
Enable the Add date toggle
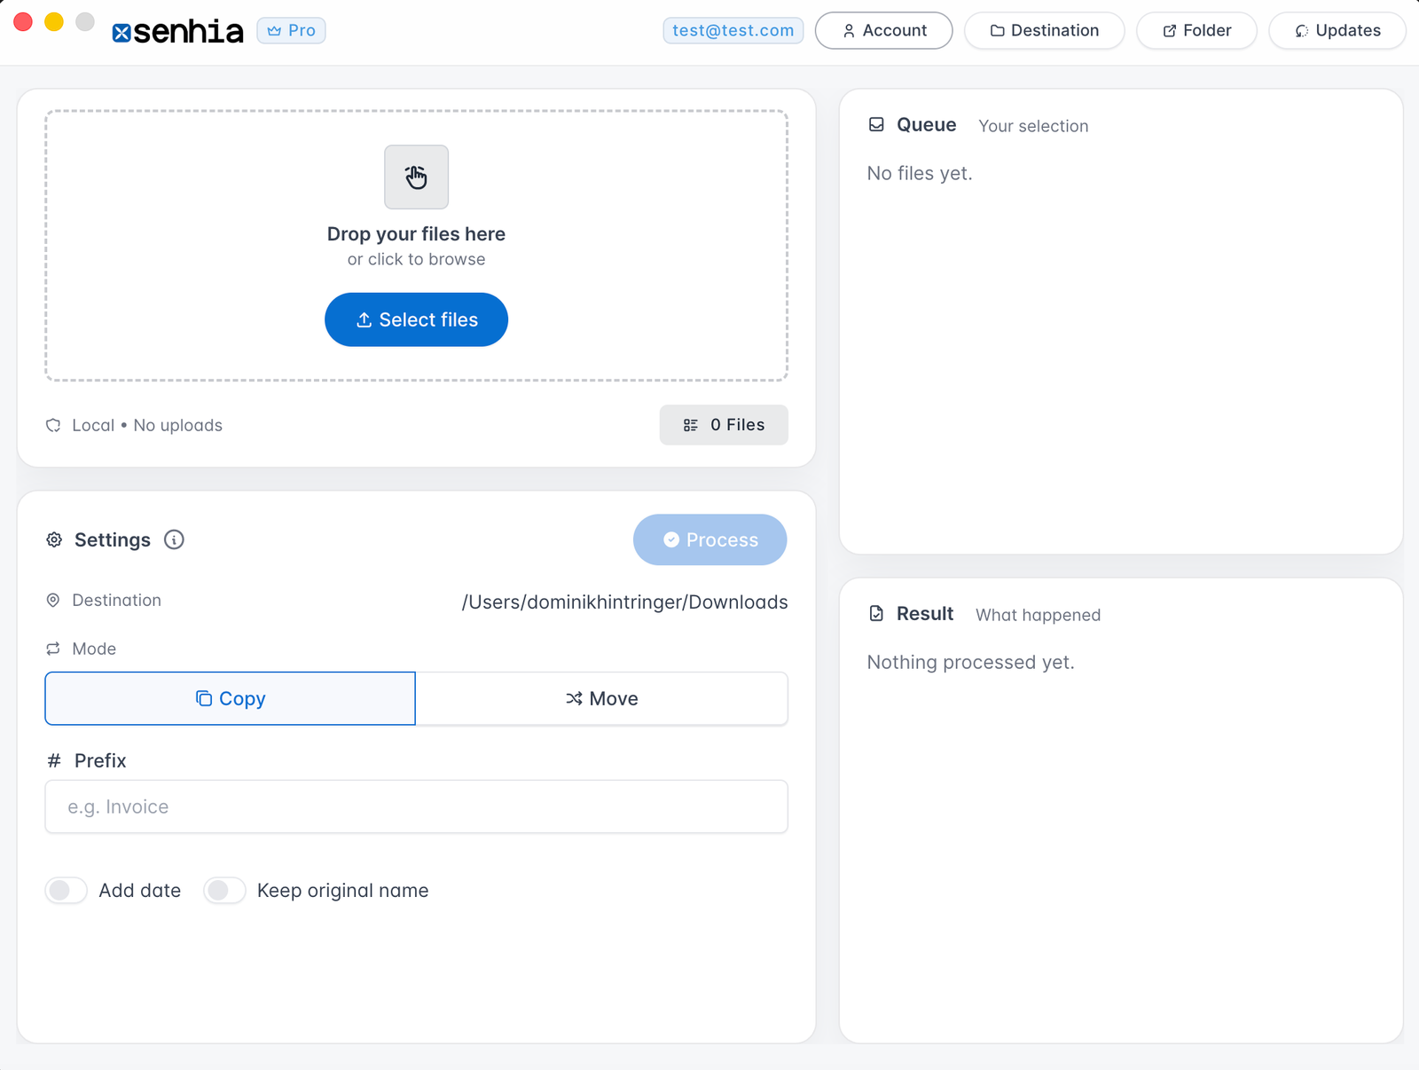67,890
